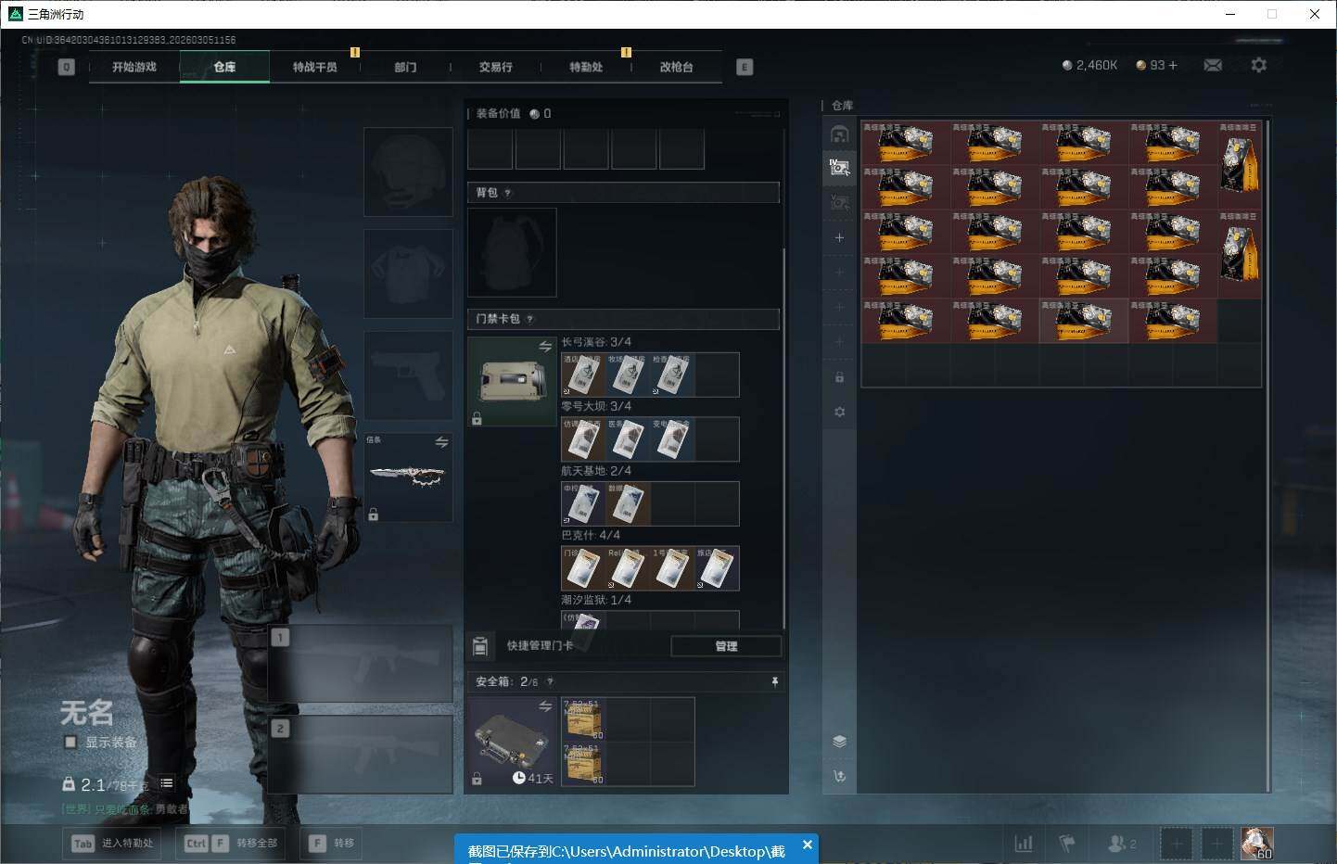Image resolution: width=1337 pixels, height=864 pixels.
Task: Select second keycard under 航天基地
Action: pyautogui.click(x=628, y=503)
